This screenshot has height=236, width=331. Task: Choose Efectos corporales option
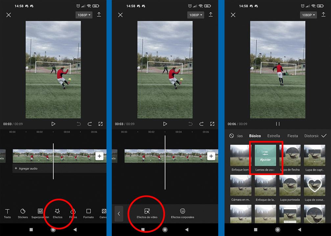(x=182, y=213)
